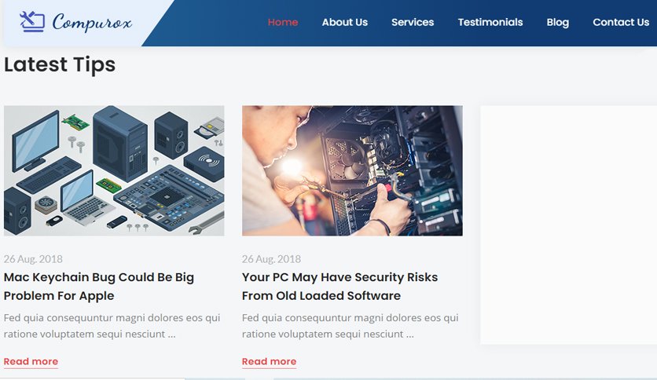657x380 pixels.
Task: Click the Compurox logo icon
Action: point(32,21)
